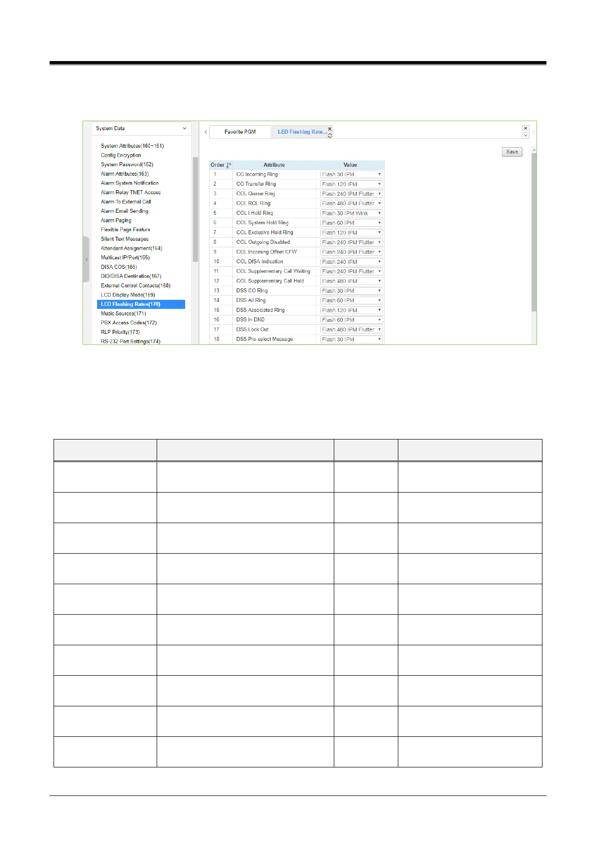Open Alarm System Notification
The height and width of the screenshot is (843, 596).
click(x=130, y=183)
